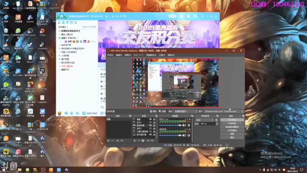Open the Steam desktop shortcut
This screenshot has height=173, width=307.
click(x=30, y=45)
